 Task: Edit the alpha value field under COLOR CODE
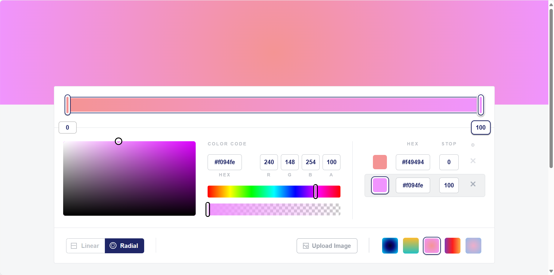(x=332, y=162)
